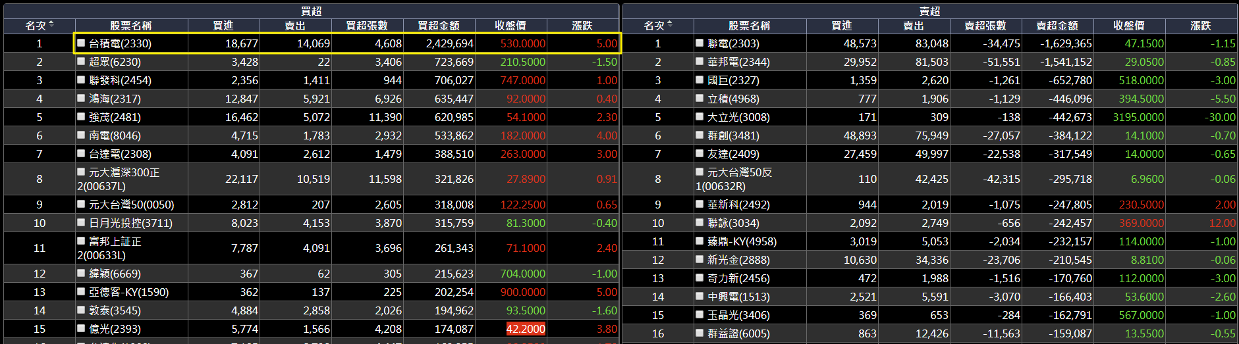Tick the checkbox for 聯電(2303)
The height and width of the screenshot is (344, 1239).
click(x=700, y=43)
